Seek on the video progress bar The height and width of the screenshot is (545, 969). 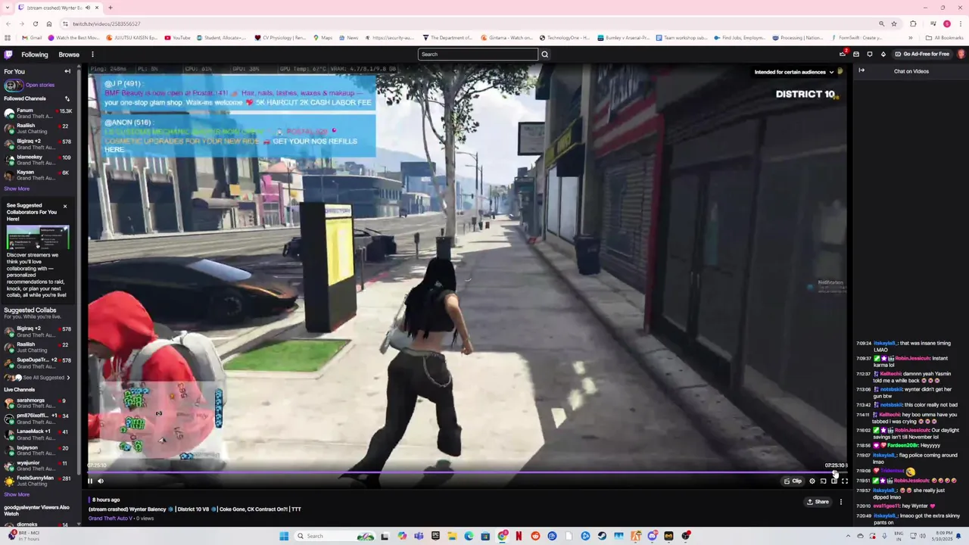click(466, 472)
